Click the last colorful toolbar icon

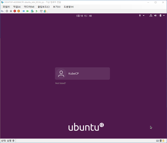45,11
